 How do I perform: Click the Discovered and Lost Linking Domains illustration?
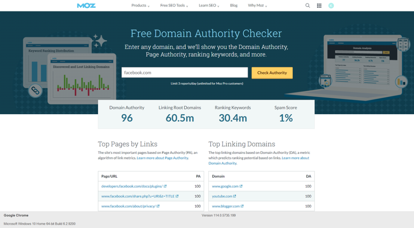pyautogui.click(x=82, y=79)
